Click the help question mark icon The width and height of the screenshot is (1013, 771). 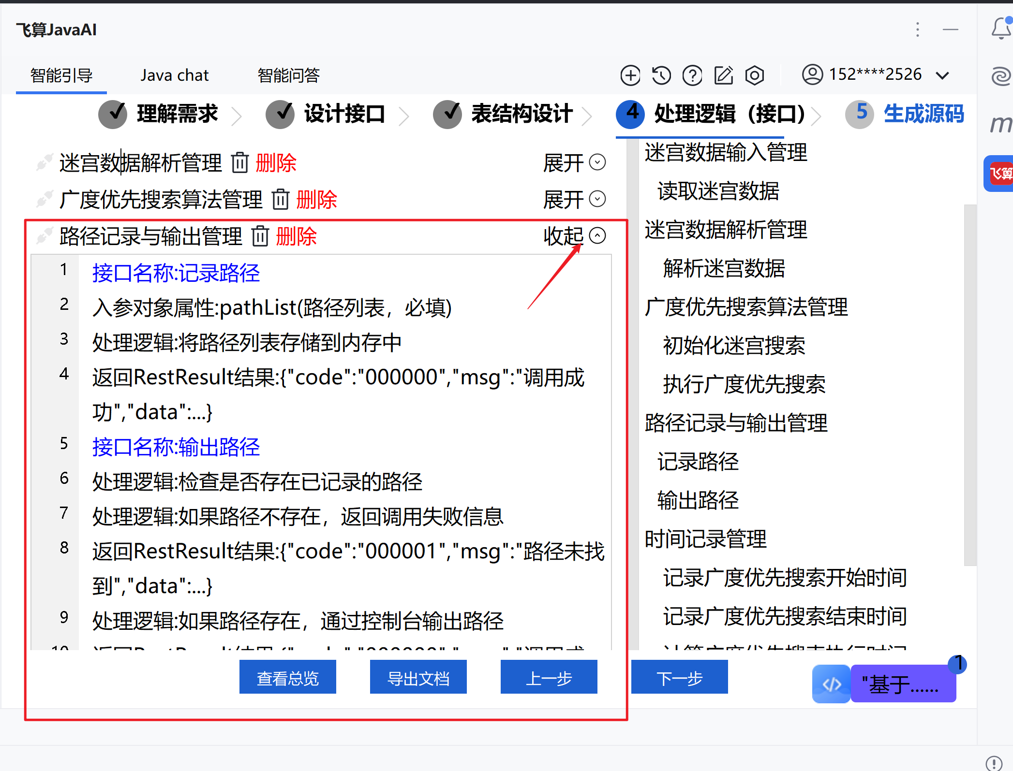coord(692,75)
